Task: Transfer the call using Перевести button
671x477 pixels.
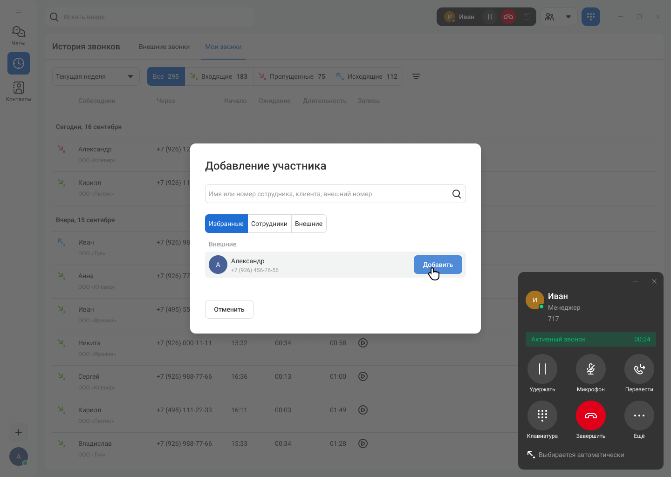Action: [639, 369]
